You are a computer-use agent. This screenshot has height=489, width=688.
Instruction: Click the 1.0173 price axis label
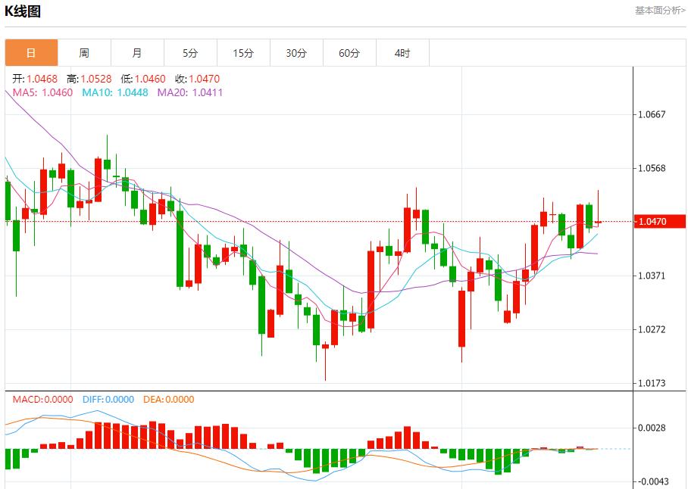tap(652, 384)
